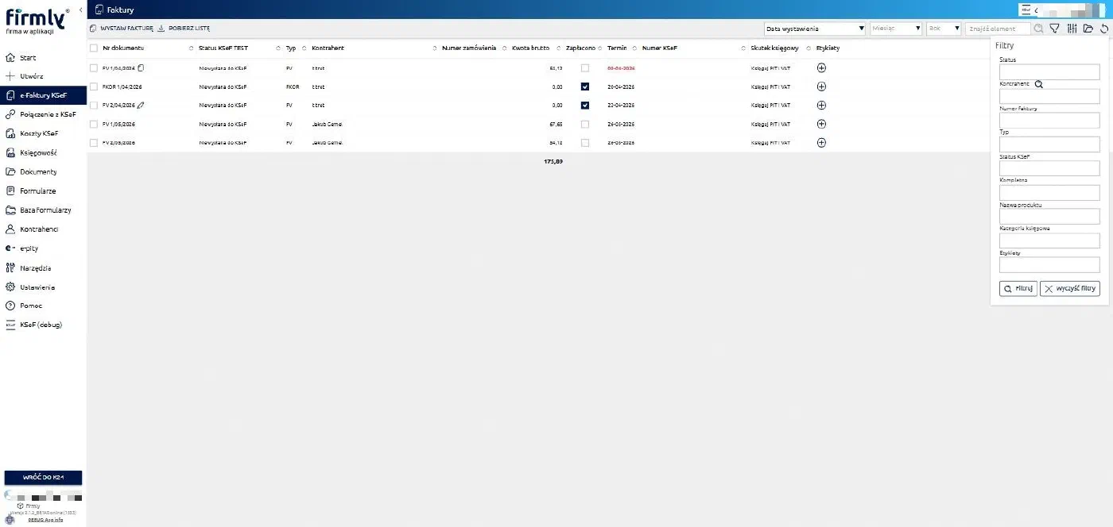Screen dimensions: 1113x527
Task: Open column settings sliders icon
Action: pos(1072,29)
